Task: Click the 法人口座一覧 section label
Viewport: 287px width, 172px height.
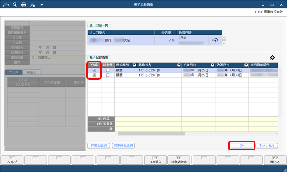Action: click(x=99, y=26)
